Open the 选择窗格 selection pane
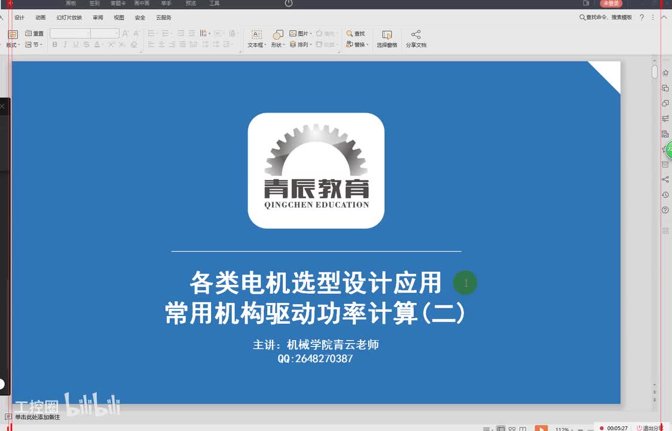Screen dimensions: 672x431 (387, 39)
